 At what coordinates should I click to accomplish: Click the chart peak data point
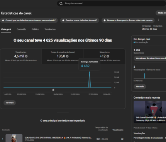(90, 72)
